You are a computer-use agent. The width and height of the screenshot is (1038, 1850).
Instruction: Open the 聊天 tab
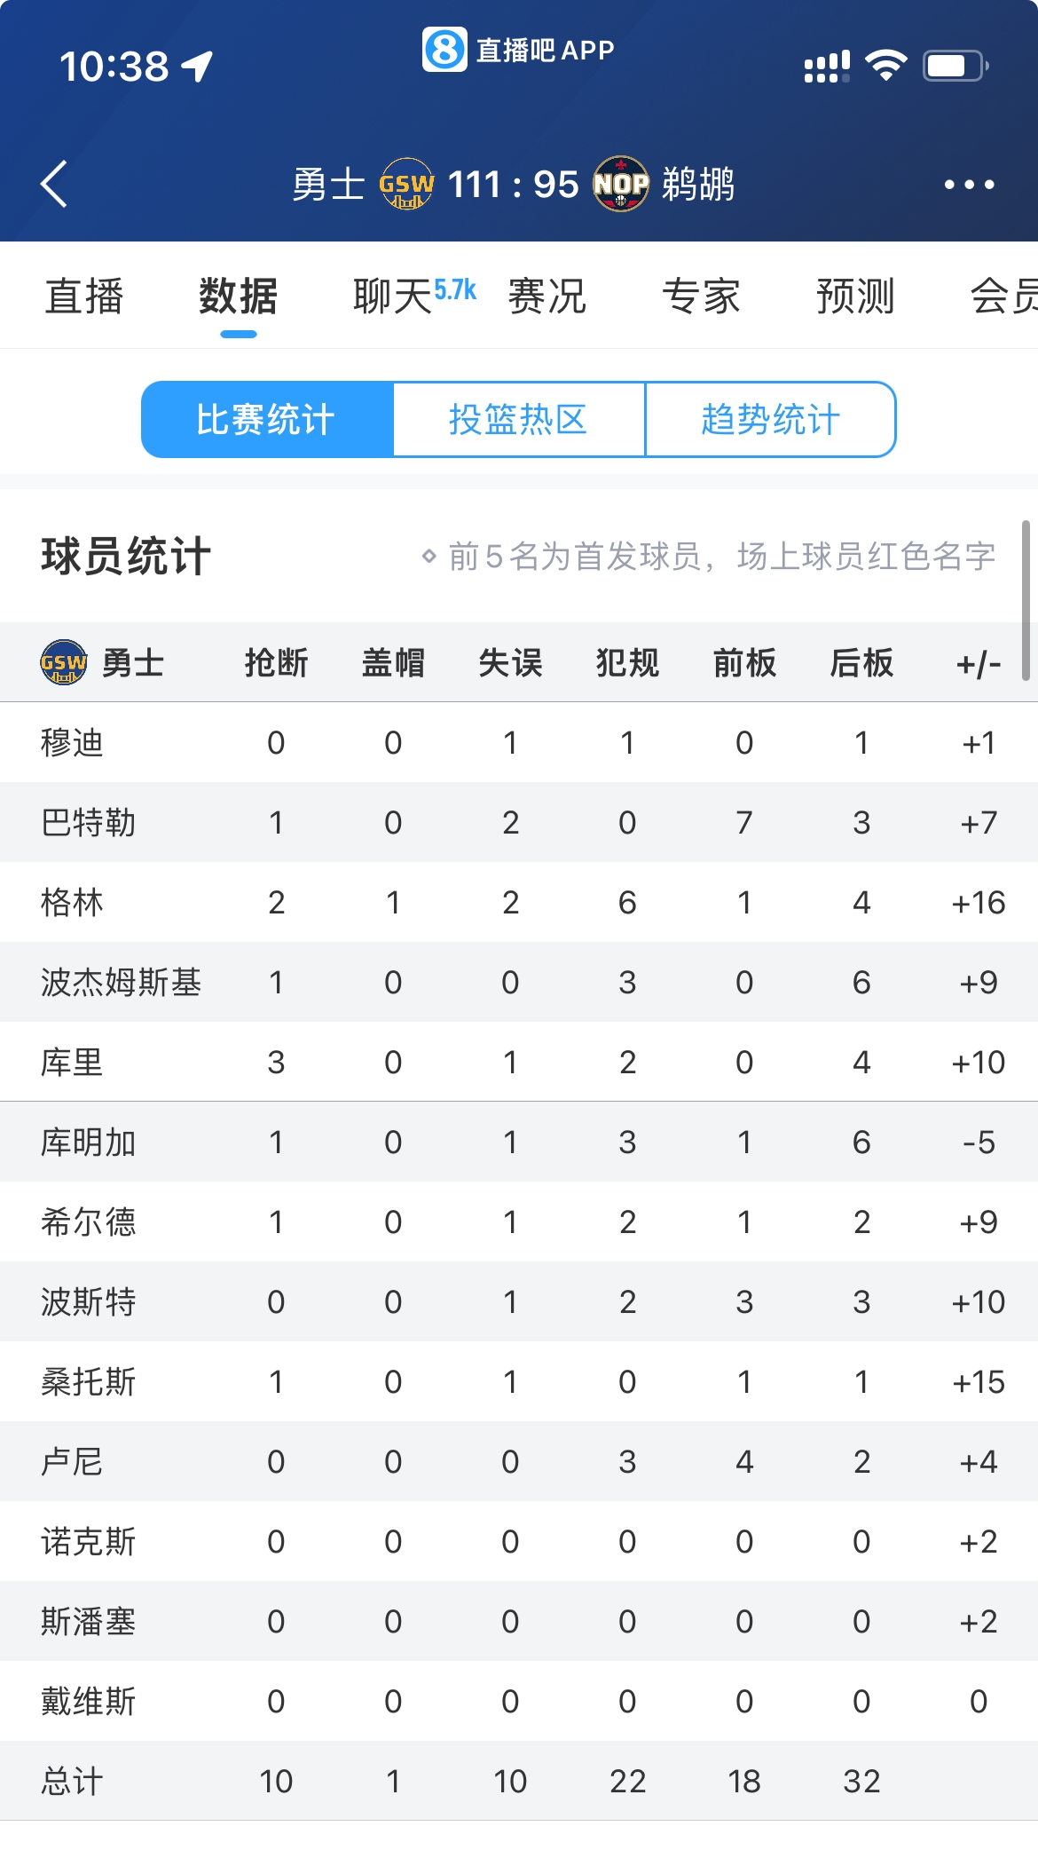pyautogui.click(x=393, y=296)
